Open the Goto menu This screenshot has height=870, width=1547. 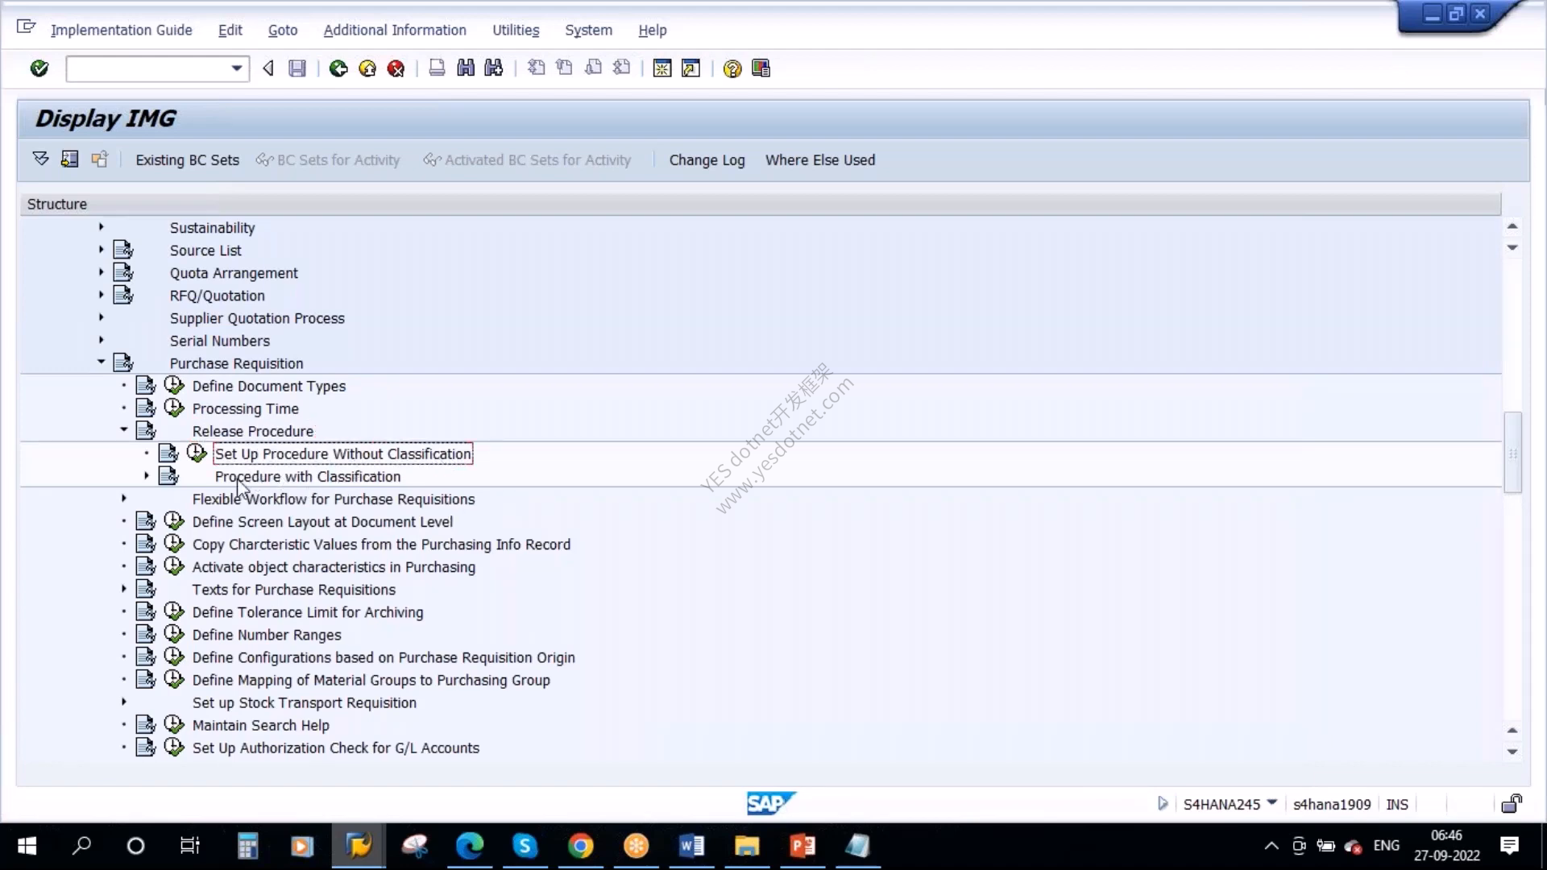(x=283, y=30)
